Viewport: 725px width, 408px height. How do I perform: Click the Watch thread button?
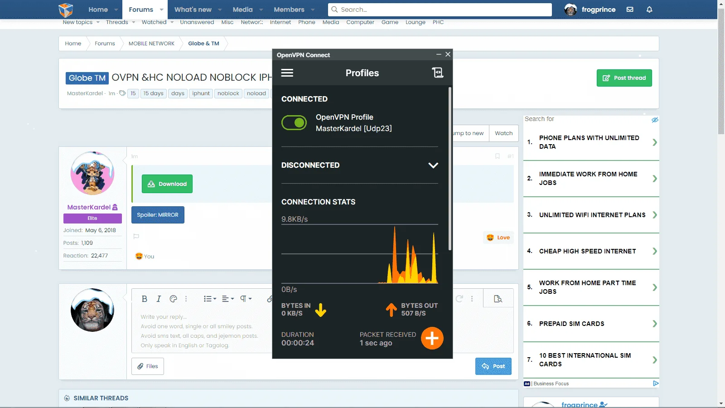503,133
